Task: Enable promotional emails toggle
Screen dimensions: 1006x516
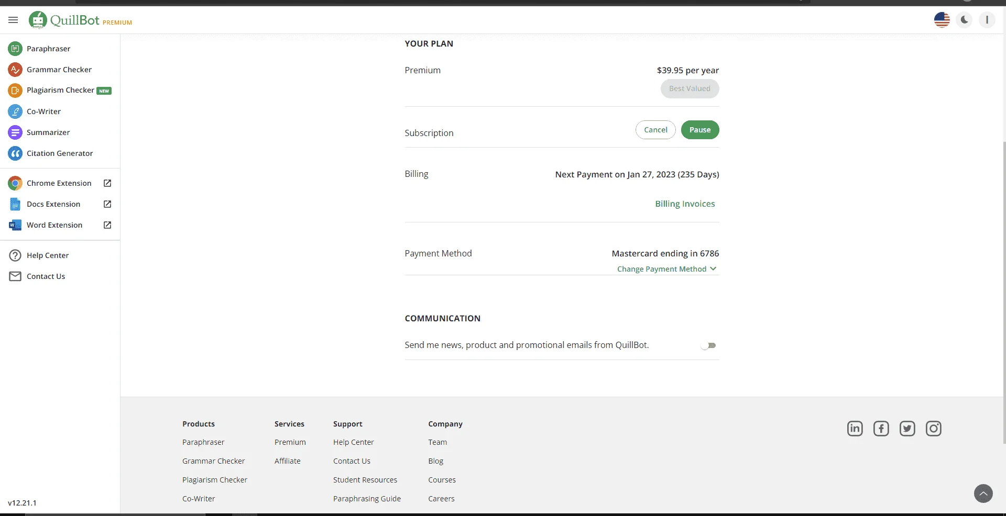Action: click(x=708, y=345)
